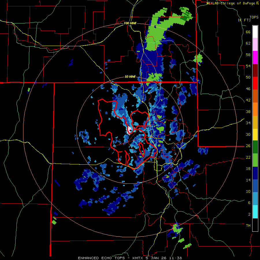This screenshot has width=260, height=260.
Task: Select the 14 value on the legend scale
Action: (248, 180)
